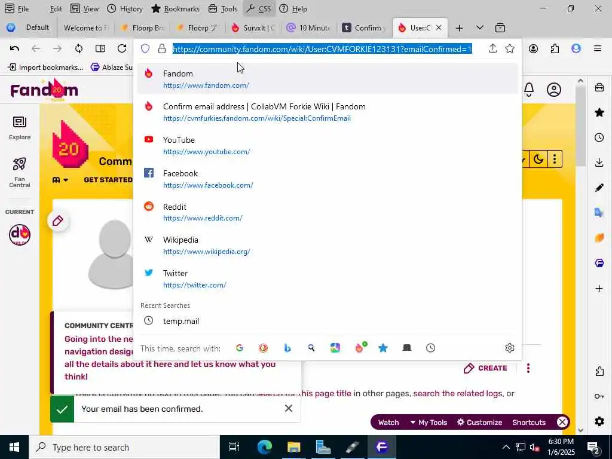Add the Fandom search engine
The height and width of the screenshot is (459, 612).
(x=360, y=347)
